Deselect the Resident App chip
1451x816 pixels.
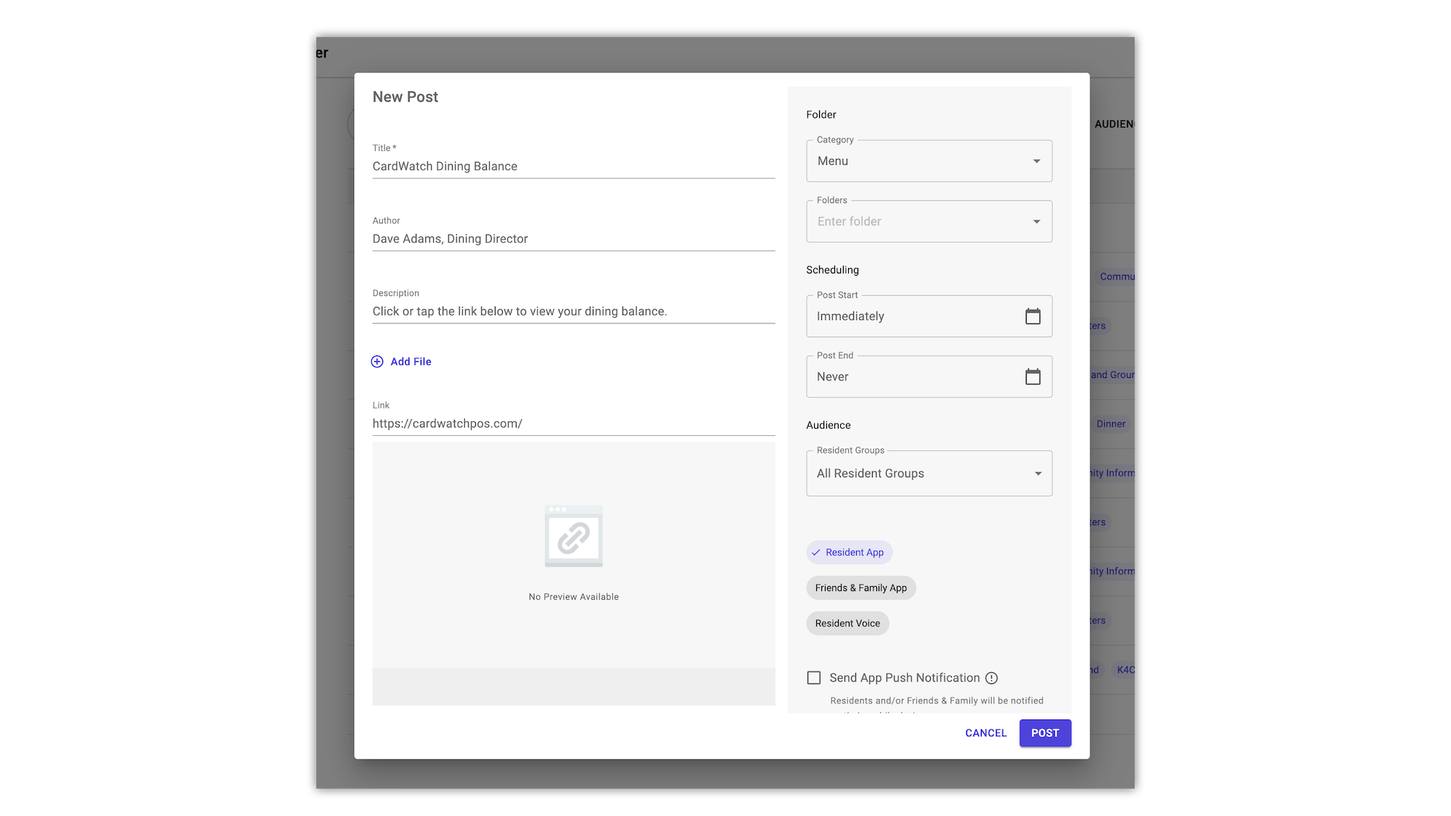click(x=849, y=552)
